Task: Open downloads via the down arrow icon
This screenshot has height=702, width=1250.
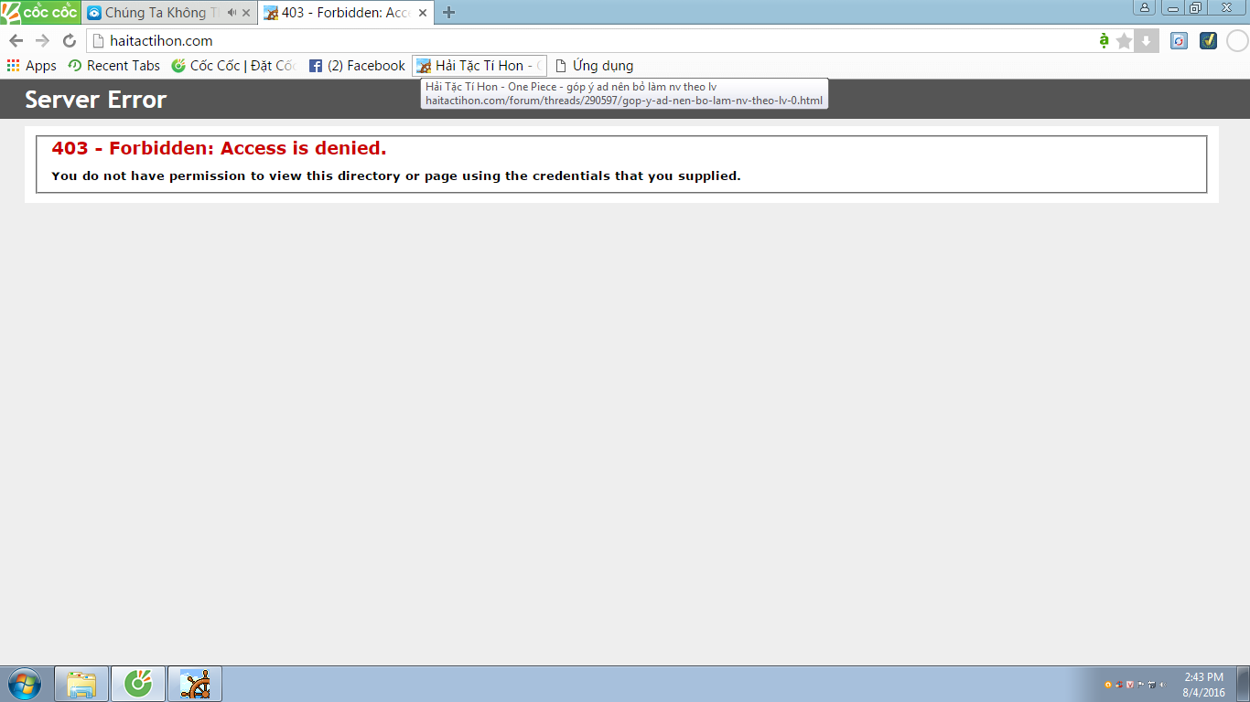Action: click(x=1146, y=41)
